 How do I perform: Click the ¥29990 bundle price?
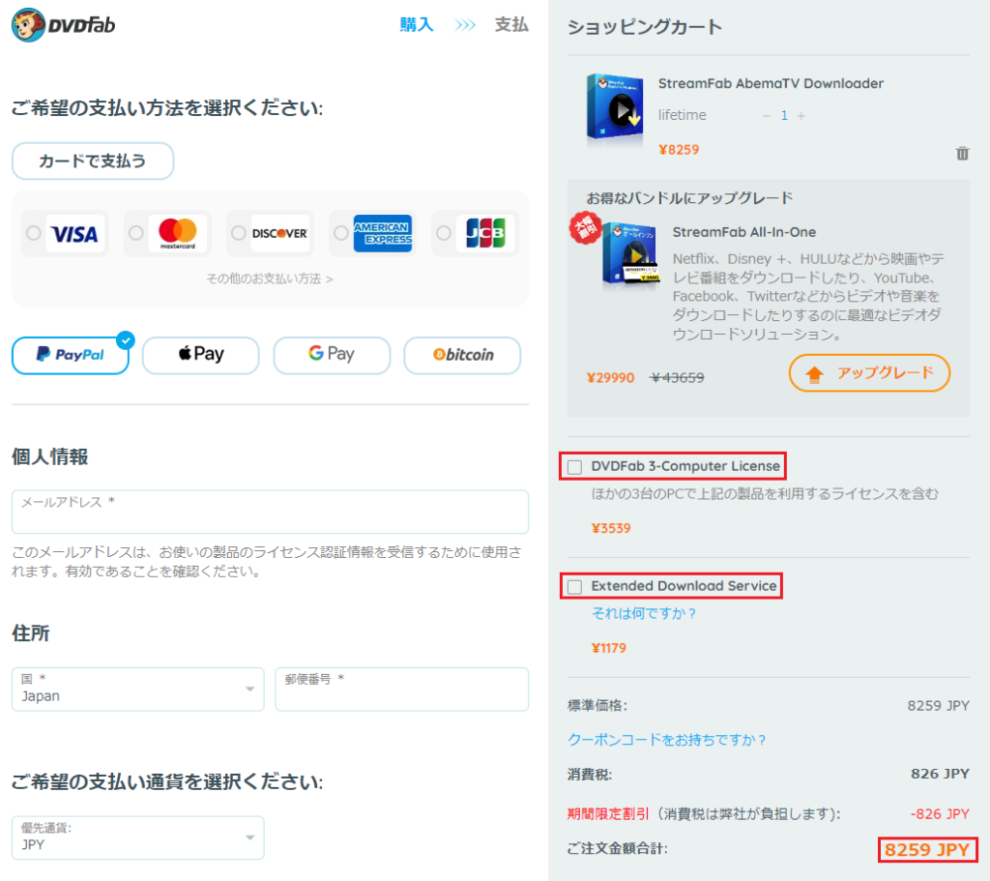click(x=610, y=378)
